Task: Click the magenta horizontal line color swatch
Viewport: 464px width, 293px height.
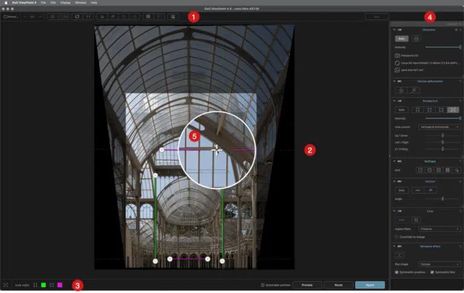Action: tap(60, 285)
